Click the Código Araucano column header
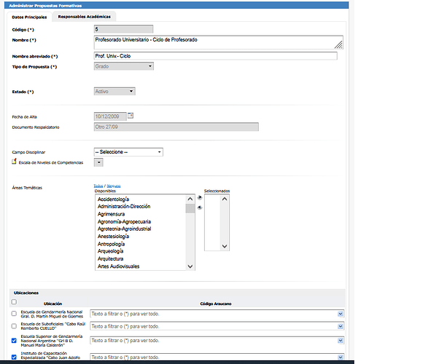Image resolution: width=447 pixels, height=364 pixels. pos(216,304)
